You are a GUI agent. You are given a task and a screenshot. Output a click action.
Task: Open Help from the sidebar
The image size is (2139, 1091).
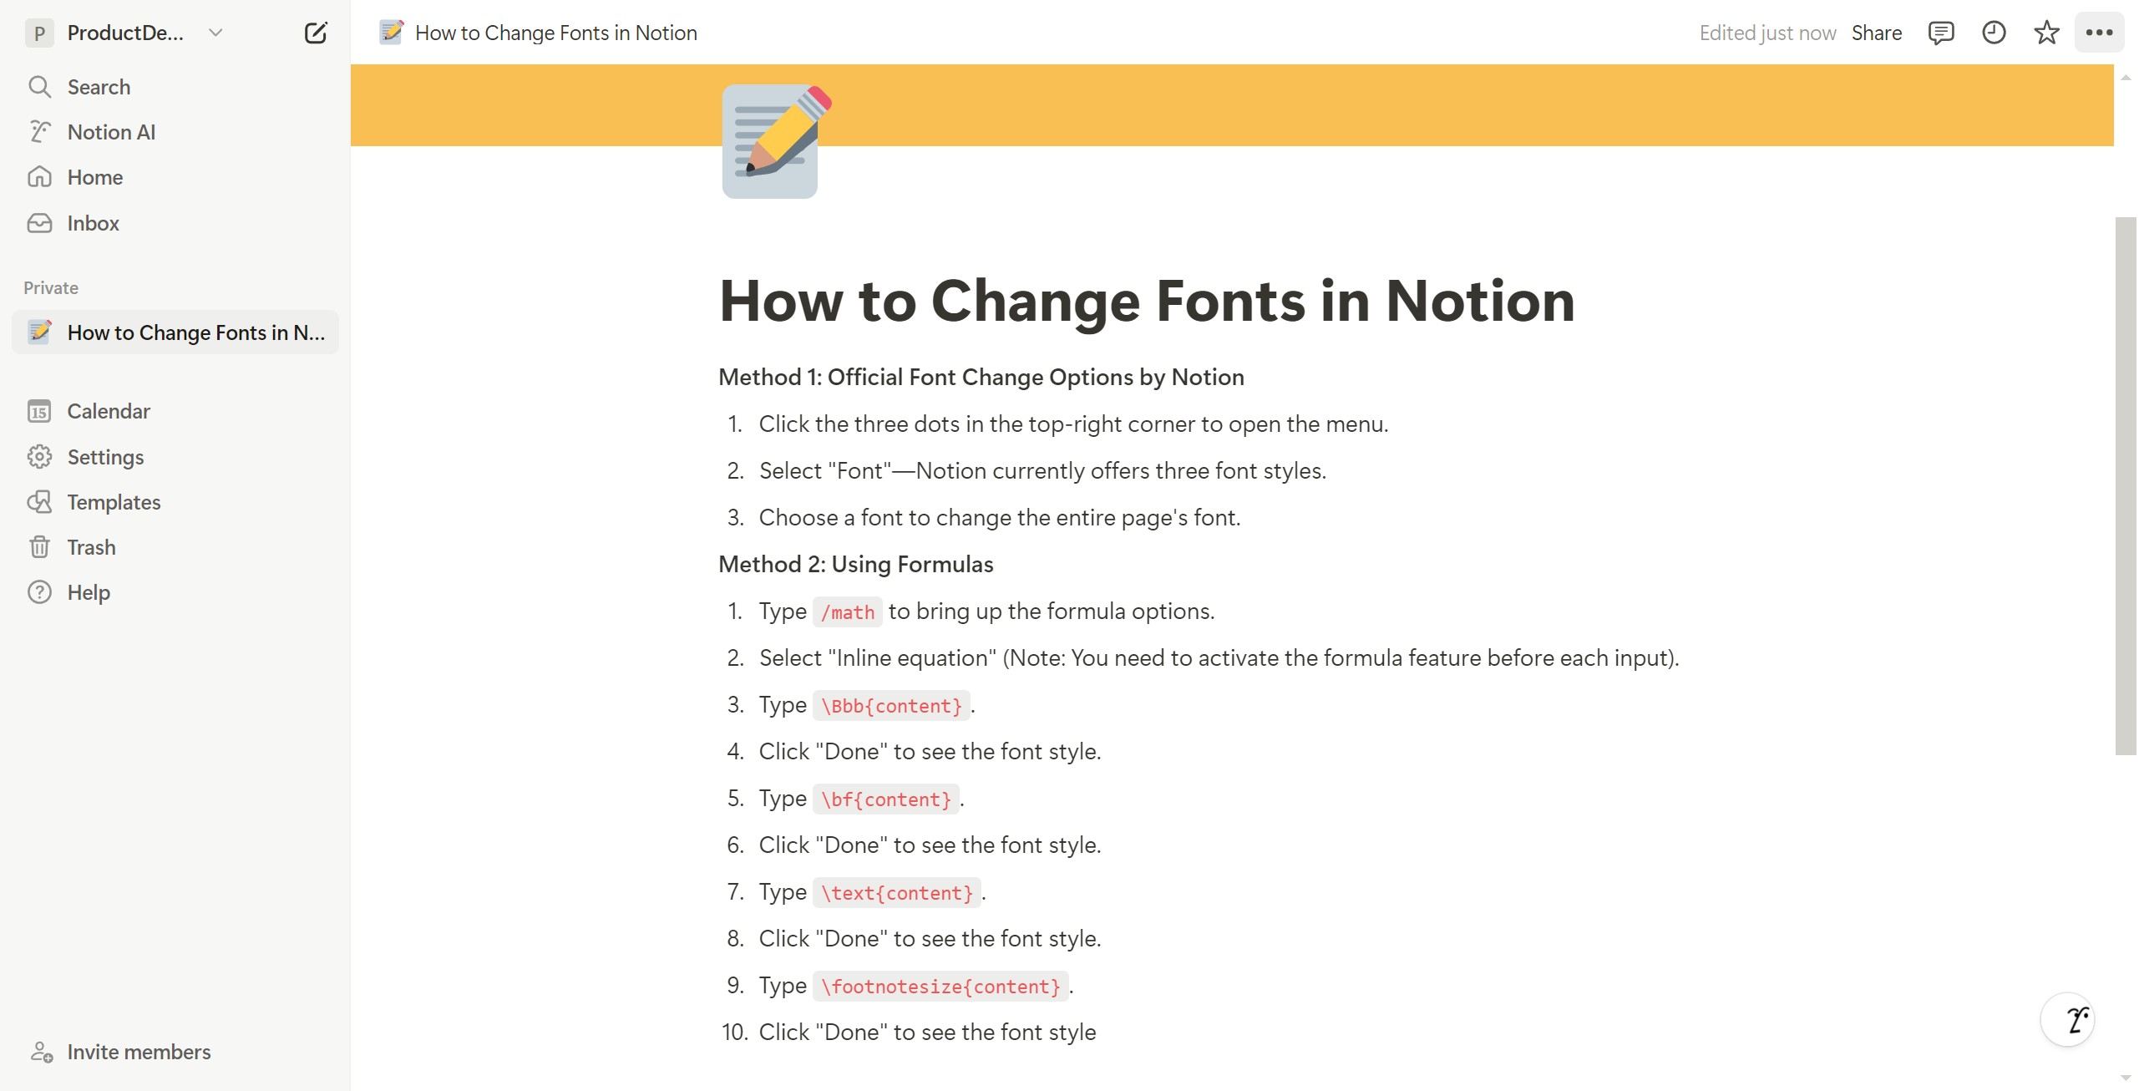click(175, 592)
